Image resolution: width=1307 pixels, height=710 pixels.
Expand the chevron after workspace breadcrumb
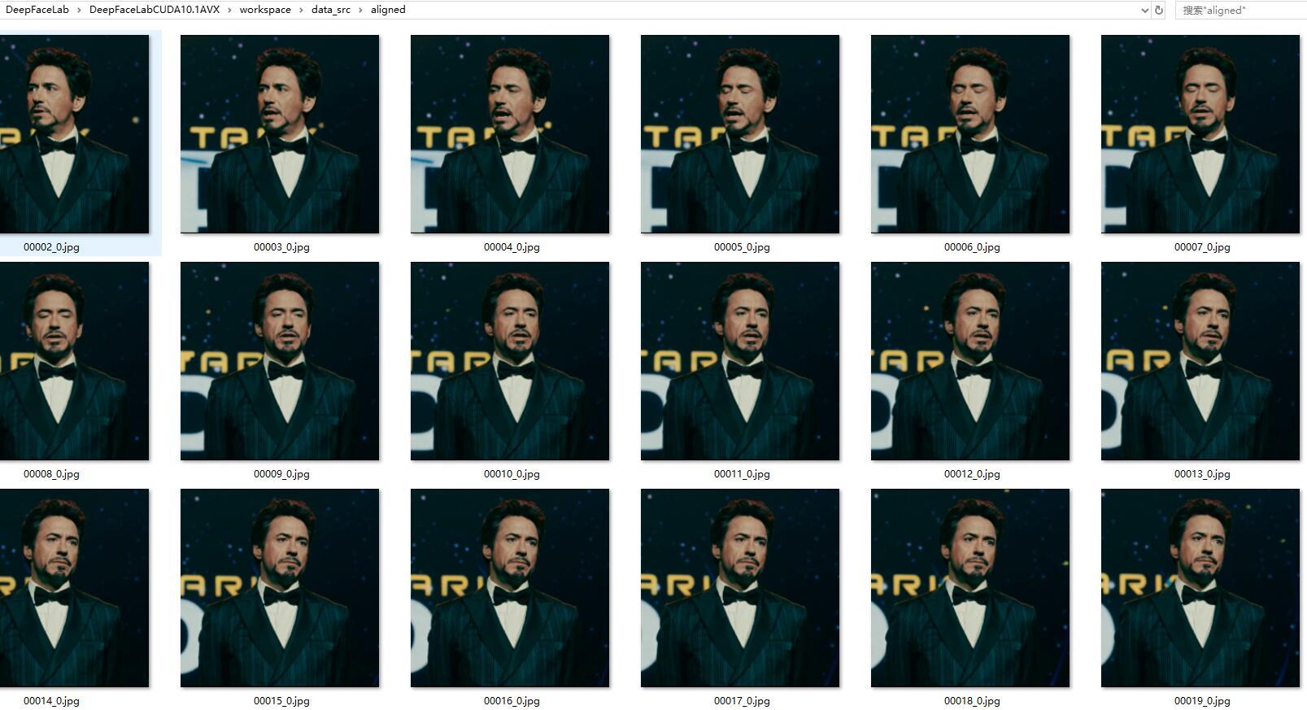[x=302, y=10]
